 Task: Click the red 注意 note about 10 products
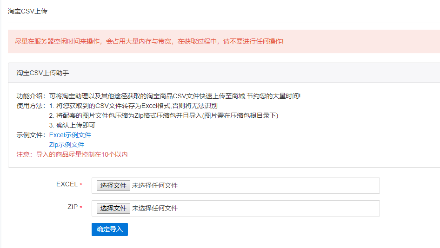(72, 155)
